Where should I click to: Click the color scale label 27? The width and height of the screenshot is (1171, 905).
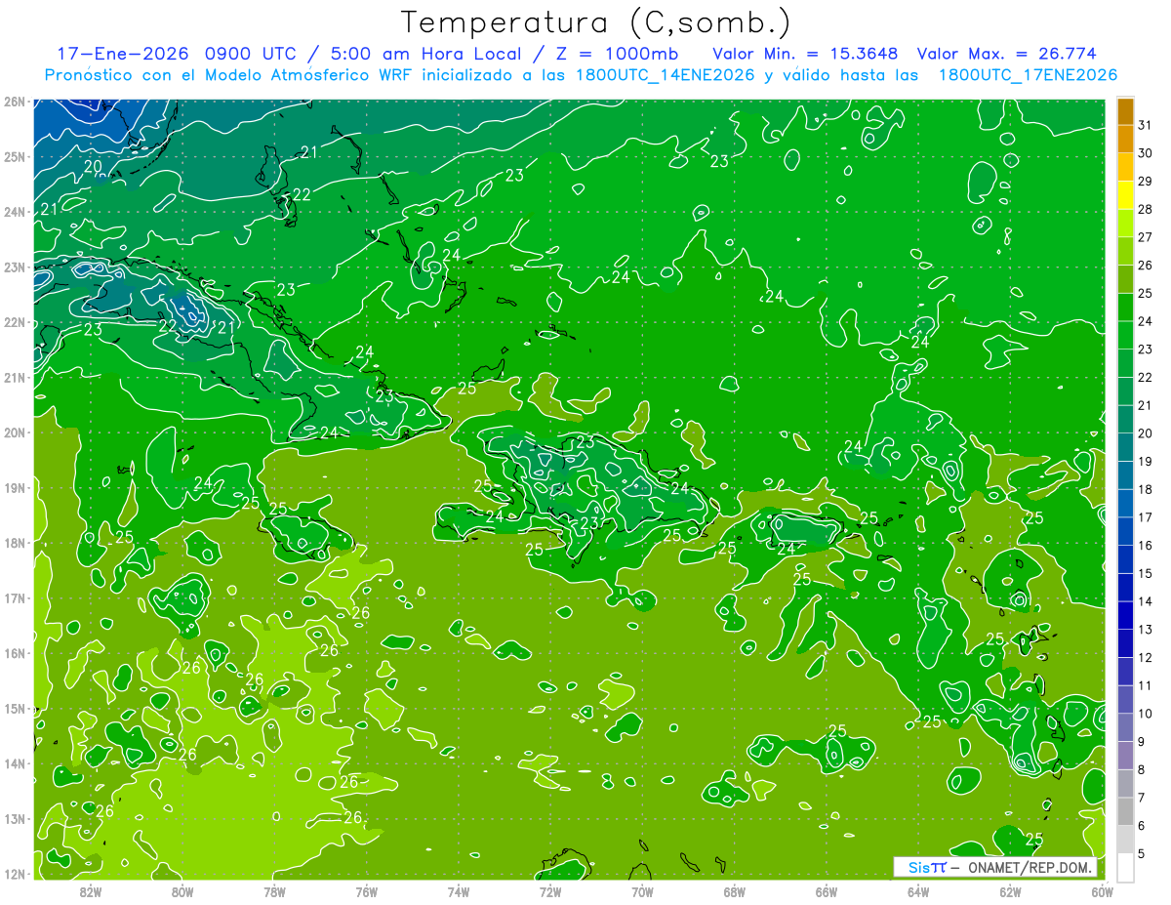tap(1146, 237)
